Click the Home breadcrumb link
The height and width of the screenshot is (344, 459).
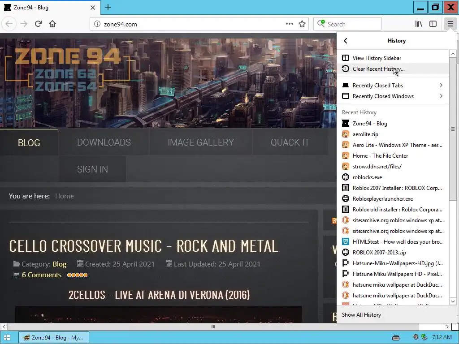(x=65, y=196)
